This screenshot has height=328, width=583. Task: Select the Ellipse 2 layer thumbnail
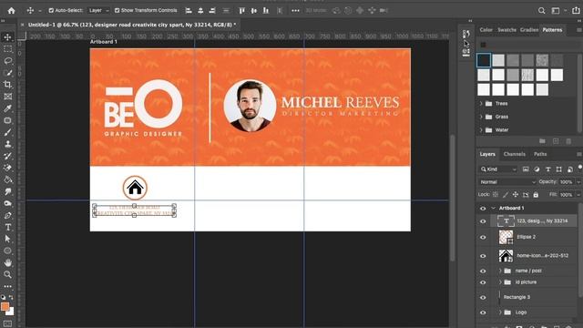click(506, 237)
